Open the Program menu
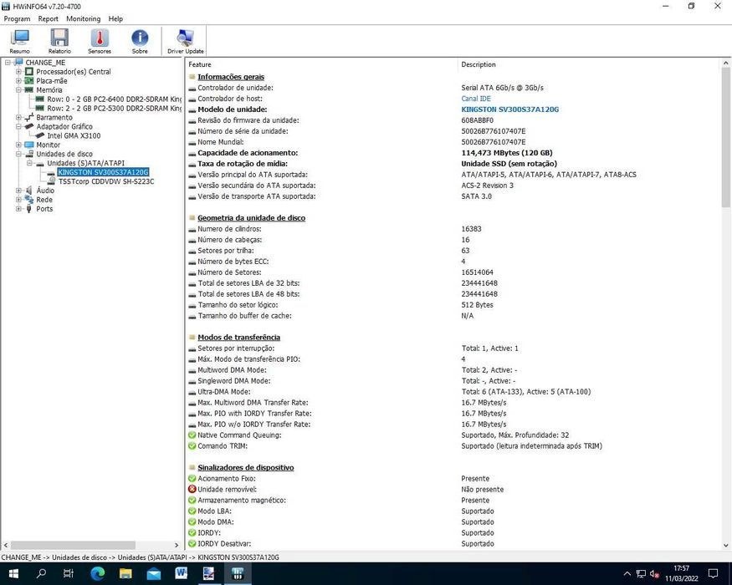The width and height of the screenshot is (732, 585). pyautogui.click(x=17, y=18)
